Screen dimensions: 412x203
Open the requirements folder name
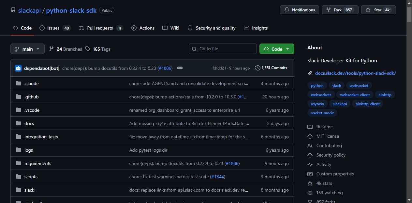tap(38, 163)
